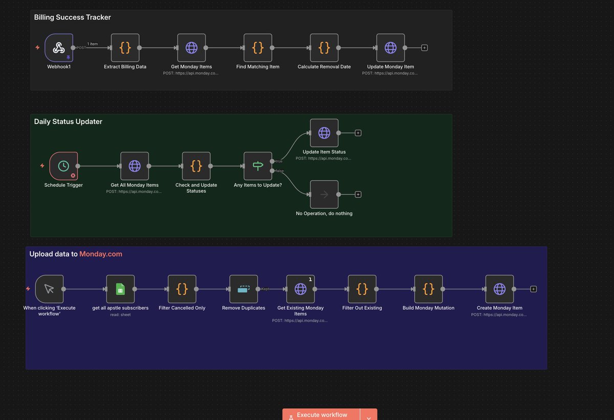The height and width of the screenshot is (420, 614).
Task: Open Check and Update Statuses code node
Action: [x=196, y=166]
